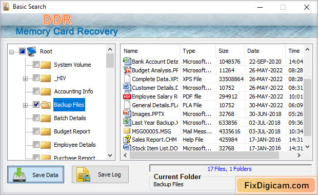This screenshot has height=195, width=318.
Task: Select the MSG00005.MSG file name
Action: (x=151, y=131)
